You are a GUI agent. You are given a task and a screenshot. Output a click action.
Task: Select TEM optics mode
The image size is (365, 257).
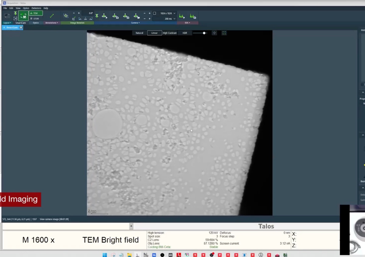click(x=36, y=13)
